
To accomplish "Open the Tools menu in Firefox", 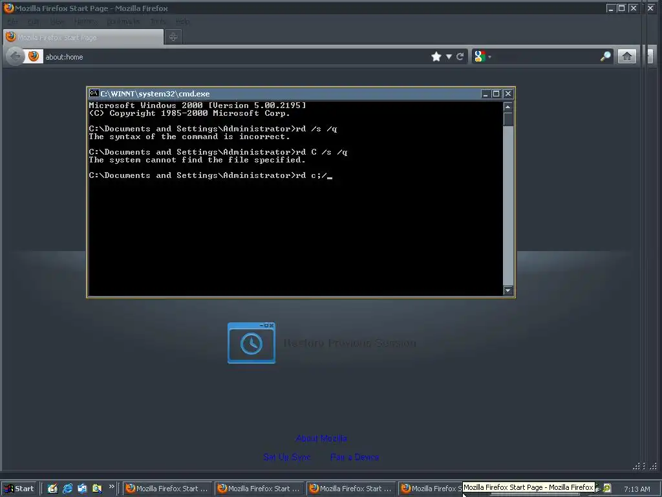I will [158, 21].
